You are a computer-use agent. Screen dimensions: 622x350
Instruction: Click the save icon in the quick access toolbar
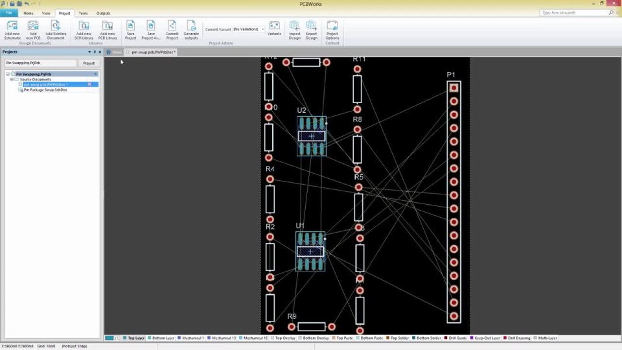(19, 4)
